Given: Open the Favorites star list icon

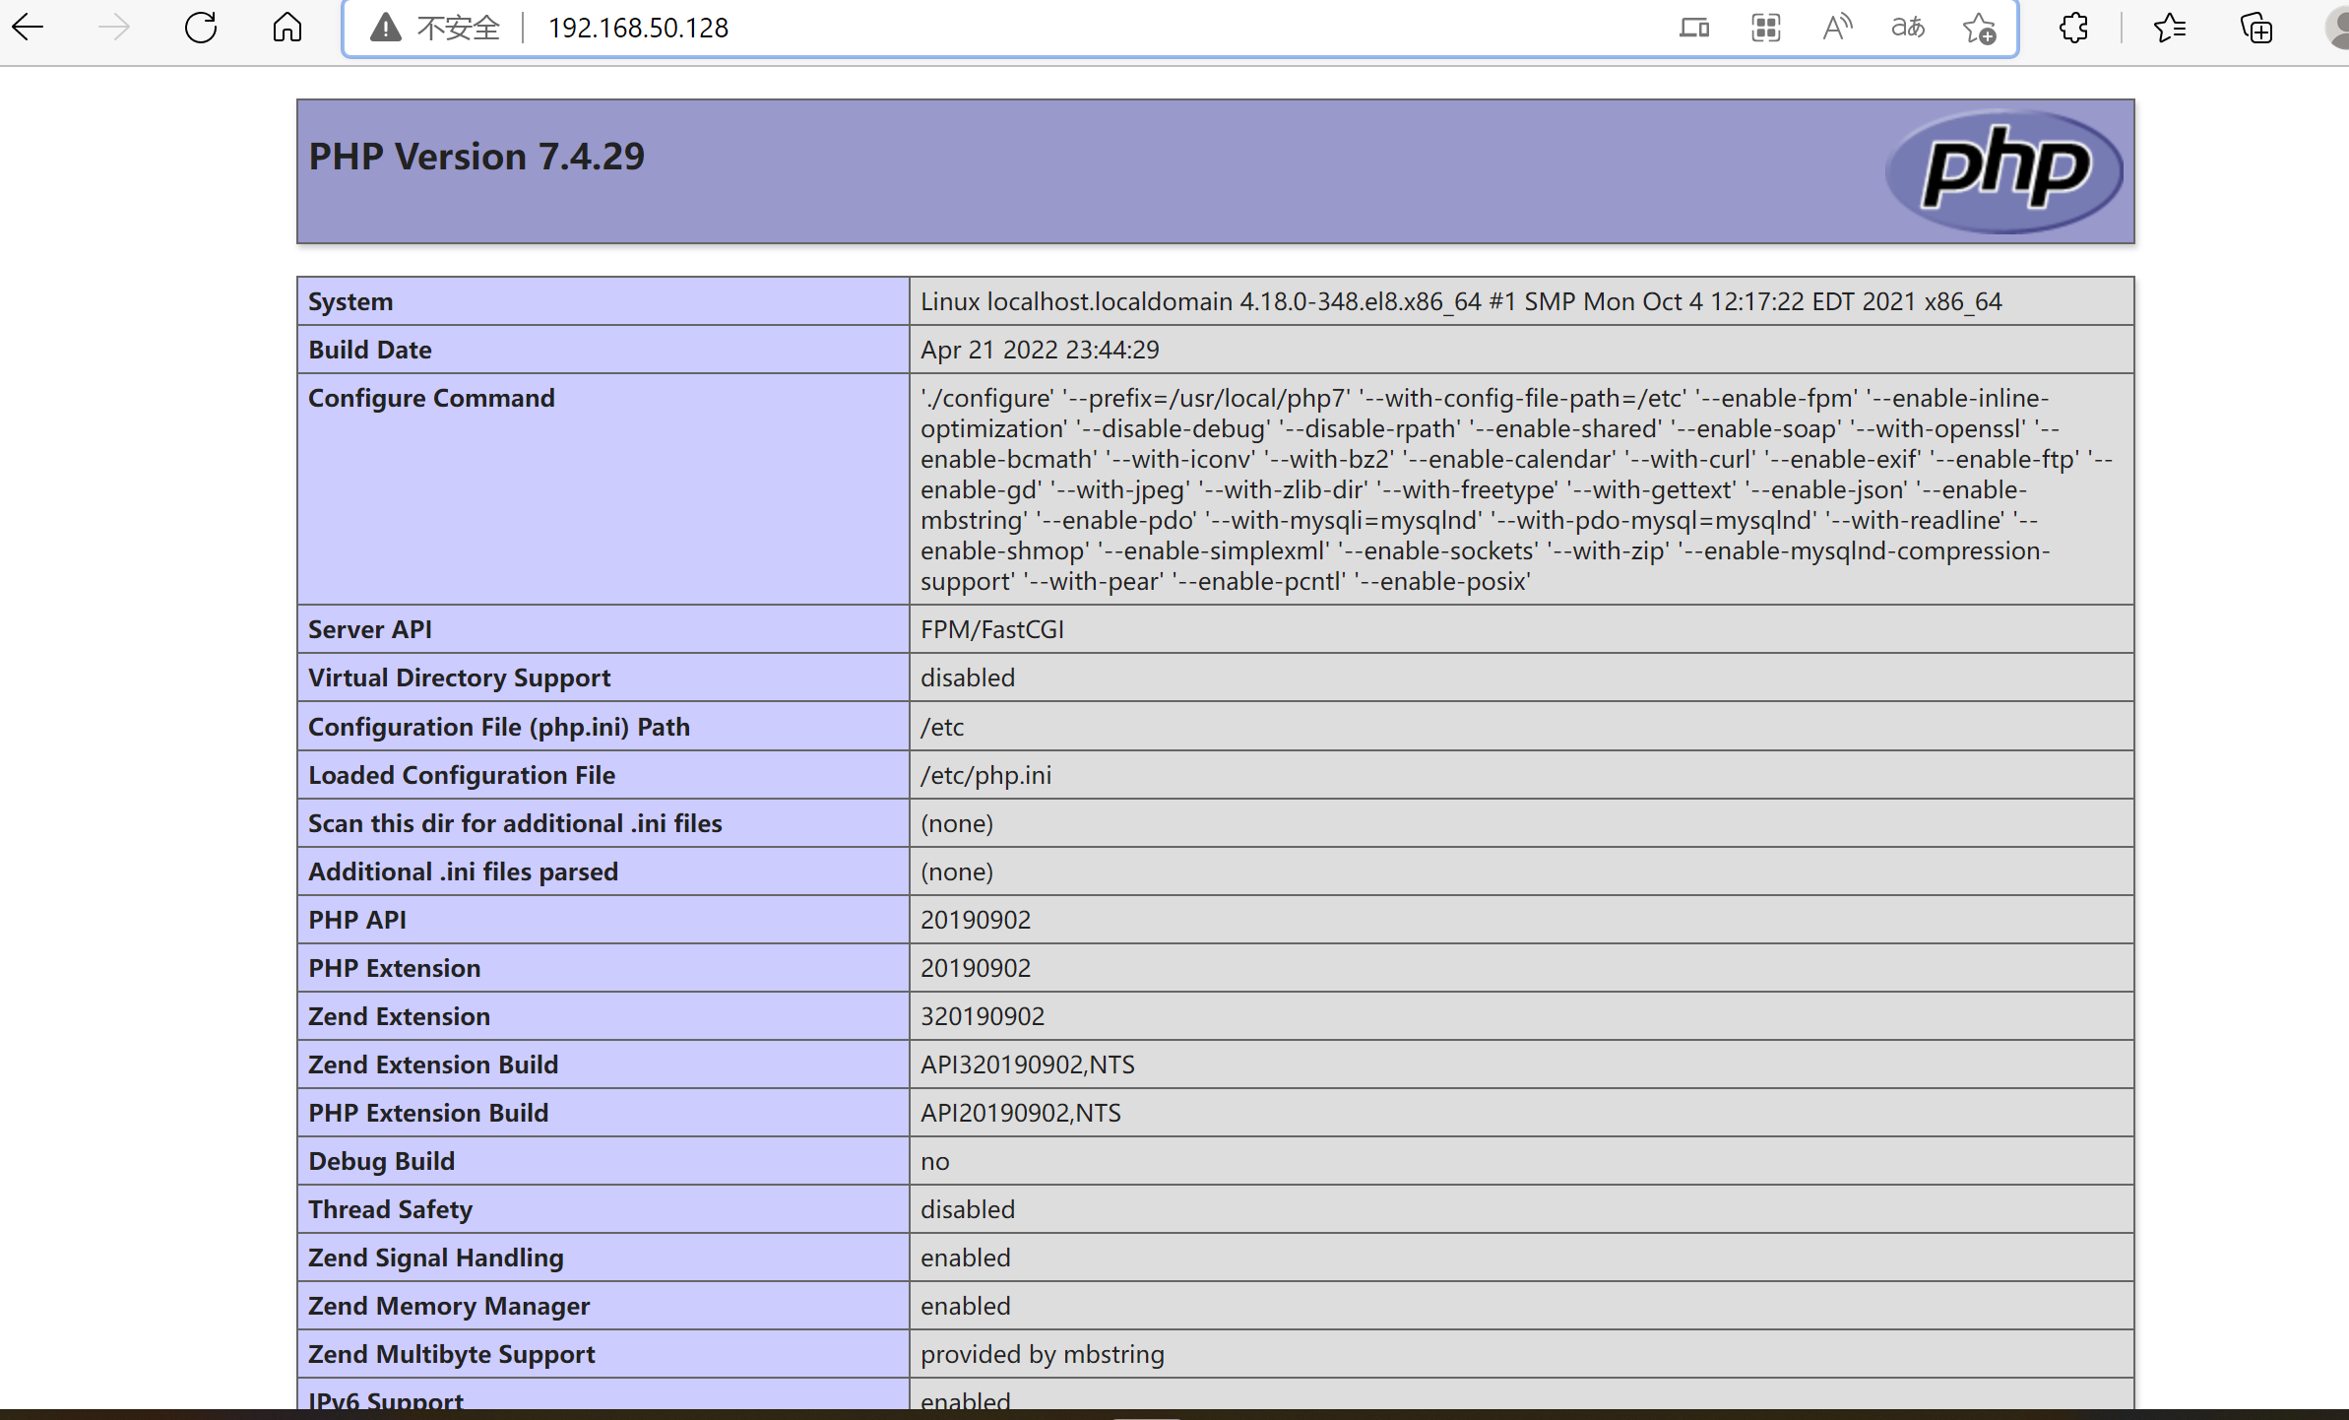Looking at the screenshot, I should tap(2169, 28).
